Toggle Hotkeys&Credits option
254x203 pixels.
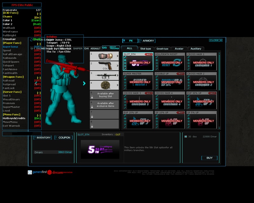coord(22,118)
